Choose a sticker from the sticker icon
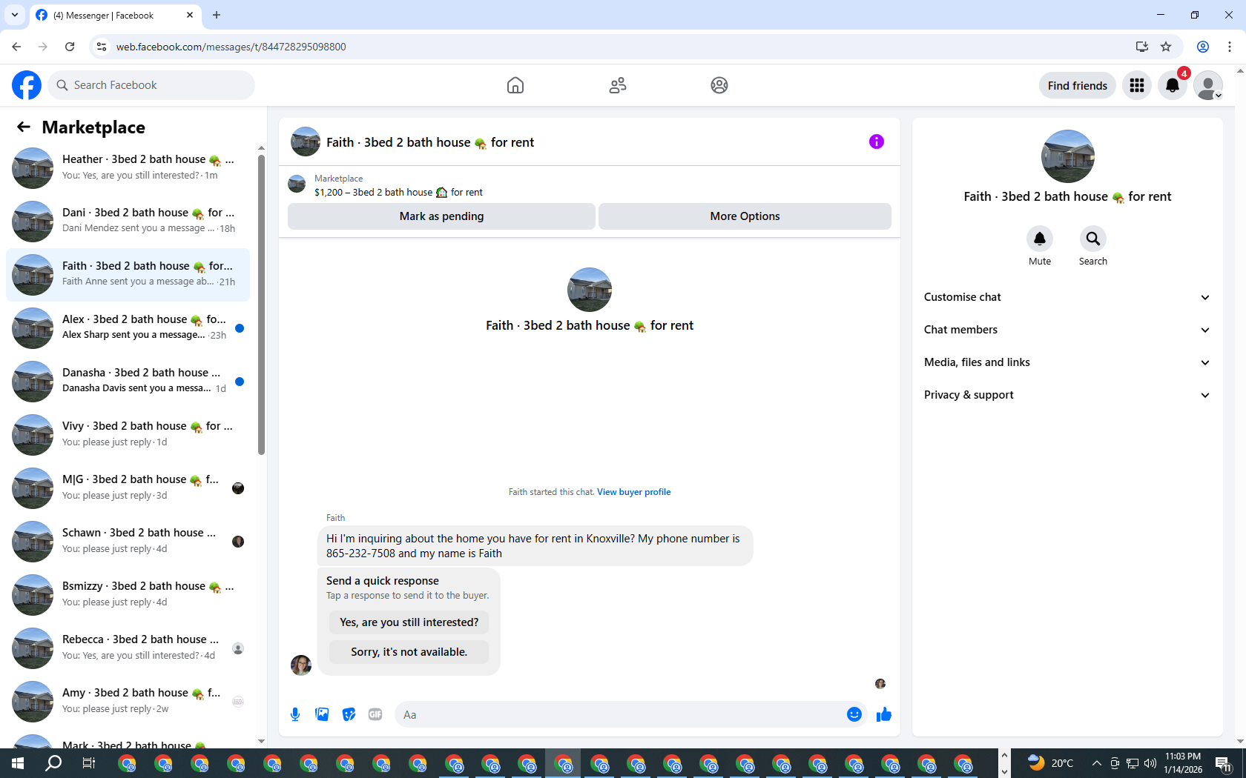Image resolution: width=1246 pixels, height=778 pixels. (x=349, y=714)
